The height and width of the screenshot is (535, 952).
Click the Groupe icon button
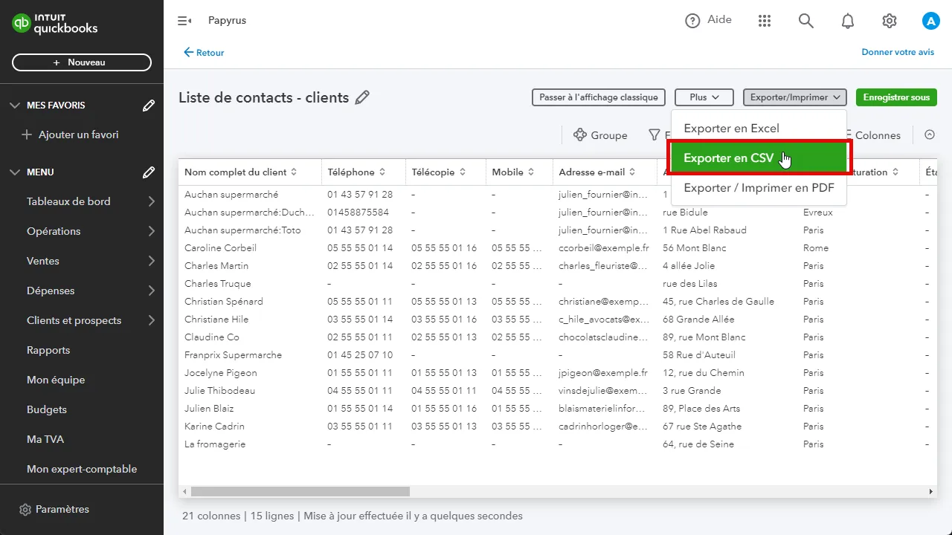(600, 135)
